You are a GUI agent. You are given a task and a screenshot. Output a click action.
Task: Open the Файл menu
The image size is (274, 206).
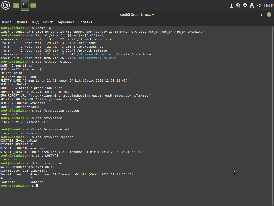(x=7, y=22)
